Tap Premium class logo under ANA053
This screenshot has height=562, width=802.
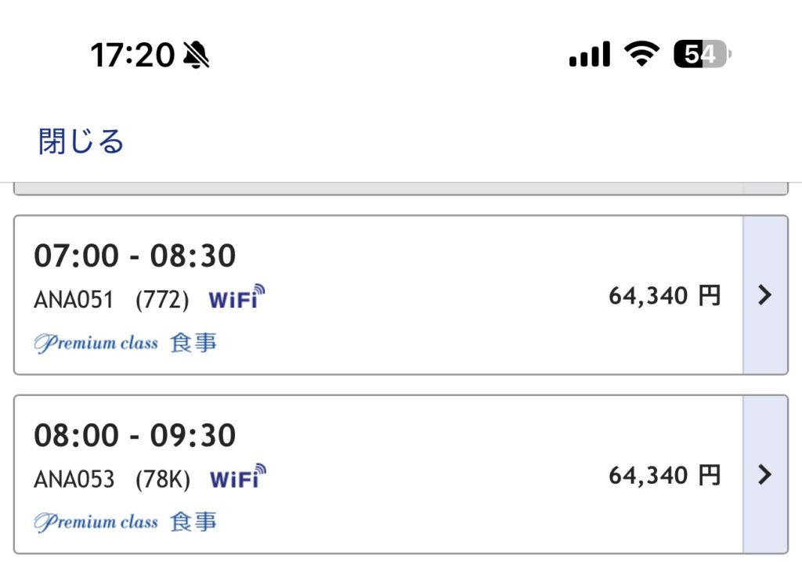pyautogui.click(x=96, y=522)
